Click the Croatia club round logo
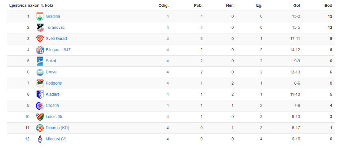 point(40,106)
